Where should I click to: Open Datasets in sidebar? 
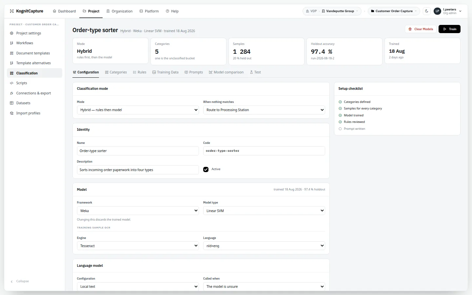pos(34,103)
